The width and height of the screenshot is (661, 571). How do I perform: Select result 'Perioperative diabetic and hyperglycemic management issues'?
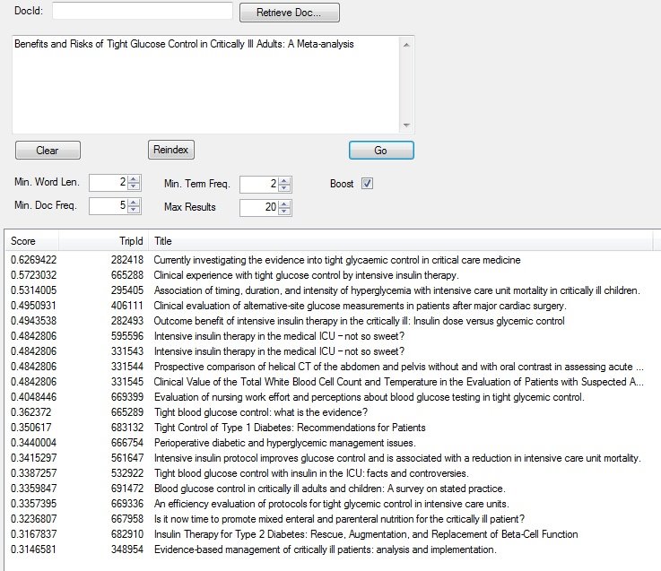(284, 443)
